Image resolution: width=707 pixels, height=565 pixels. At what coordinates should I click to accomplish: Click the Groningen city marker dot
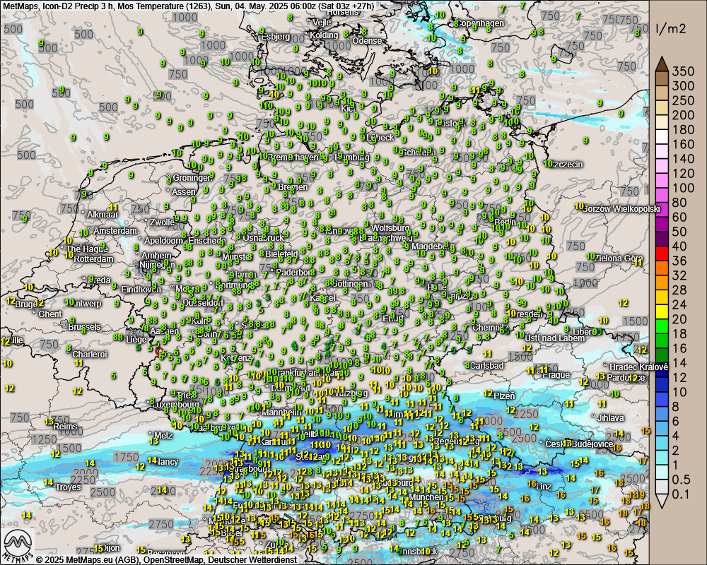(170, 178)
